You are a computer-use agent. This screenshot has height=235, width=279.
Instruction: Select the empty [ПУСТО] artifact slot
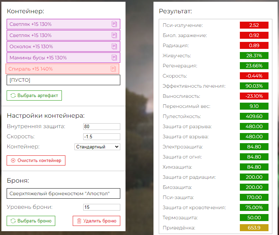63,80
